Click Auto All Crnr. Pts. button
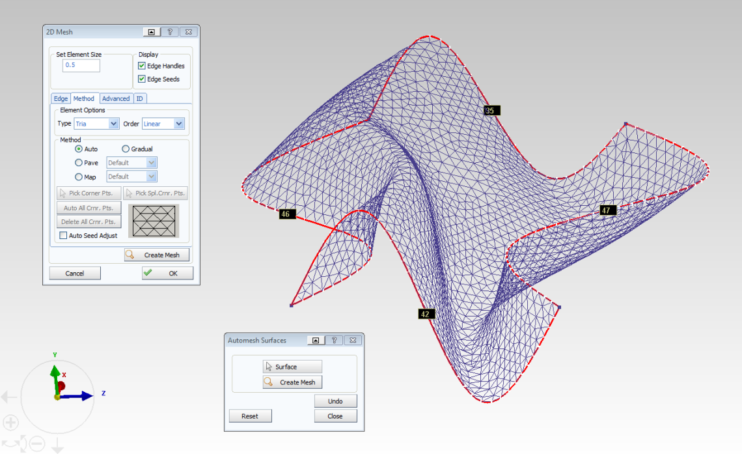Viewport: 742px width, 454px height. [89, 208]
